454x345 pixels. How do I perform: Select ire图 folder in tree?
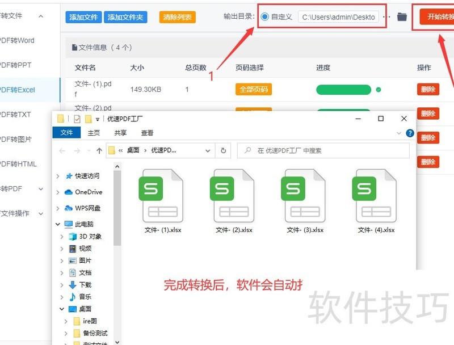pyautogui.click(x=90, y=321)
